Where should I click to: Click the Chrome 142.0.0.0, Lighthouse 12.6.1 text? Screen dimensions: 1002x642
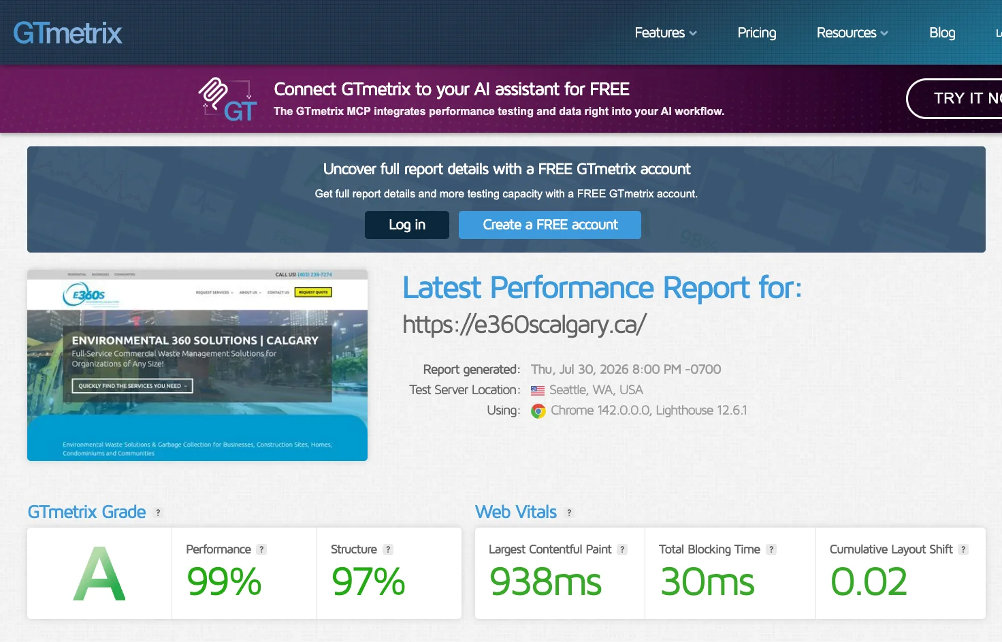point(649,411)
